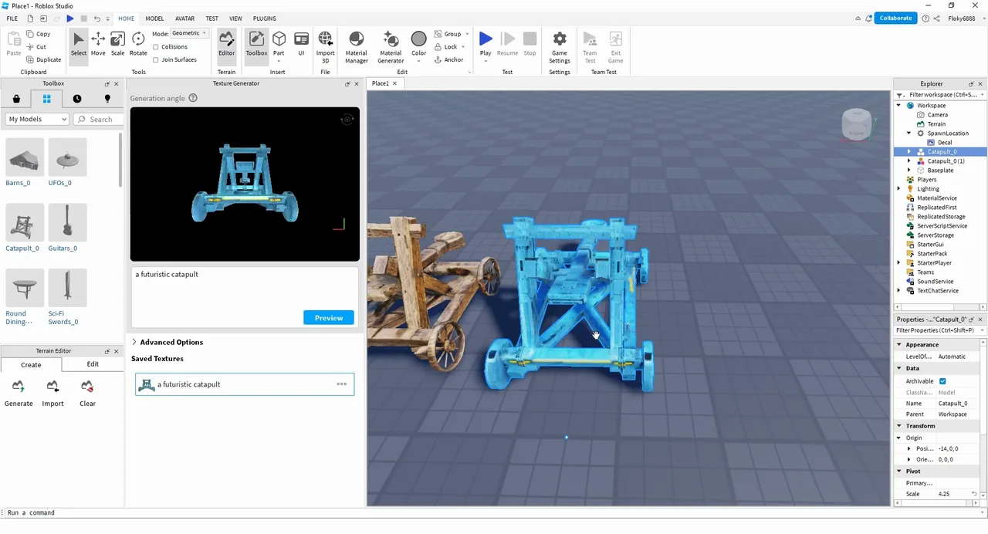Open the Material Generator

[391, 46]
